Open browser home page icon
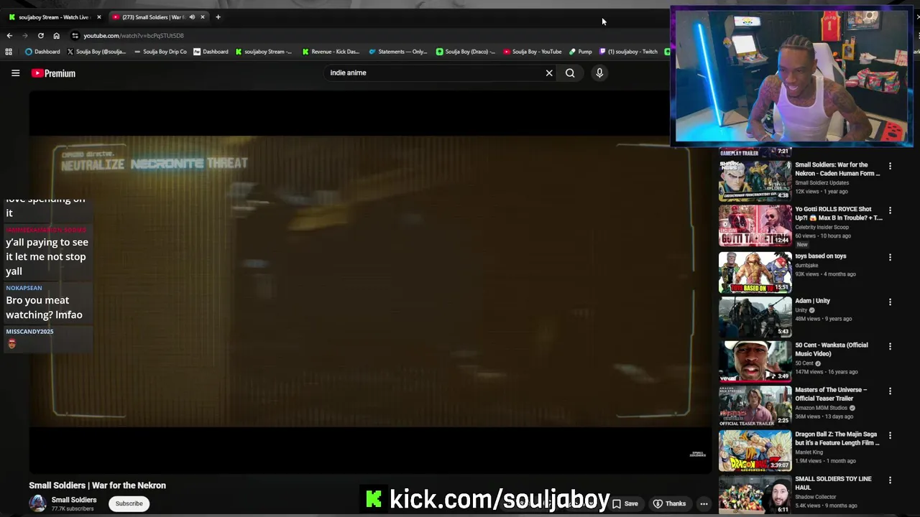Screen dimensions: 920x517 tap(56, 35)
